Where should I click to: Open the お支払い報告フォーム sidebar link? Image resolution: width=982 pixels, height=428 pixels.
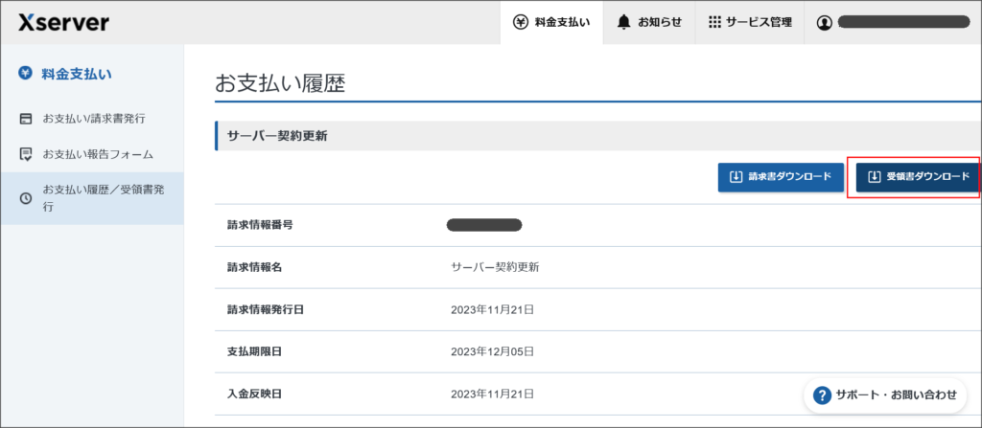click(x=98, y=154)
